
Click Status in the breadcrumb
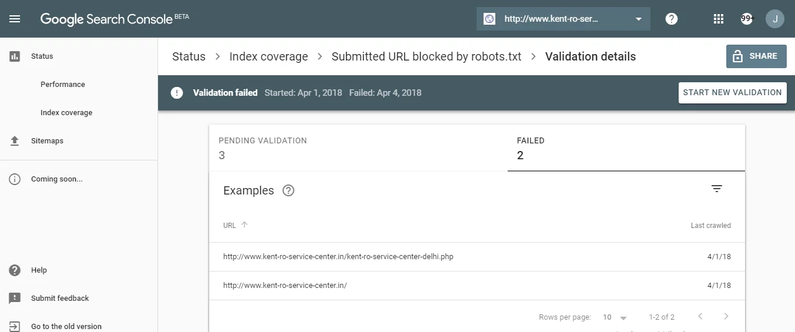[x=189, y=56]
